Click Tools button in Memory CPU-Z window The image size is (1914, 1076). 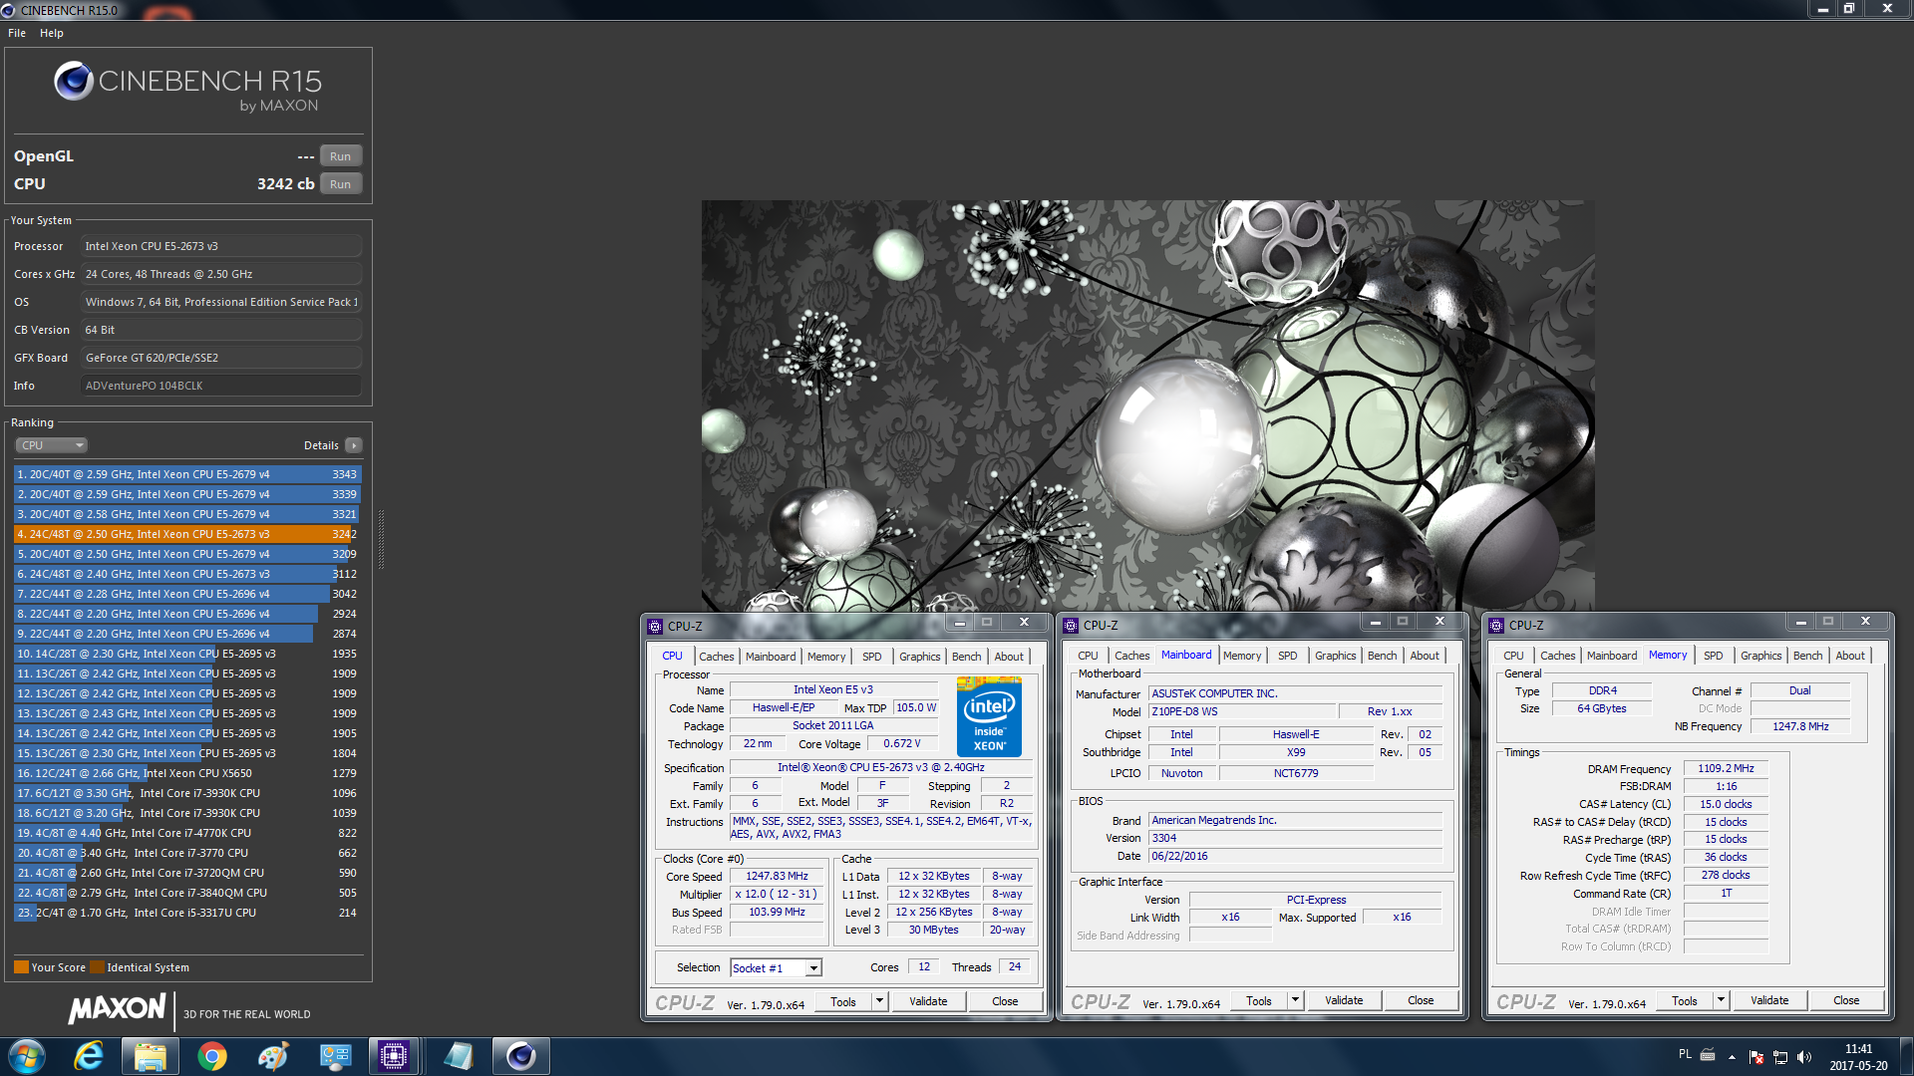click(x=1685, y=1001)
